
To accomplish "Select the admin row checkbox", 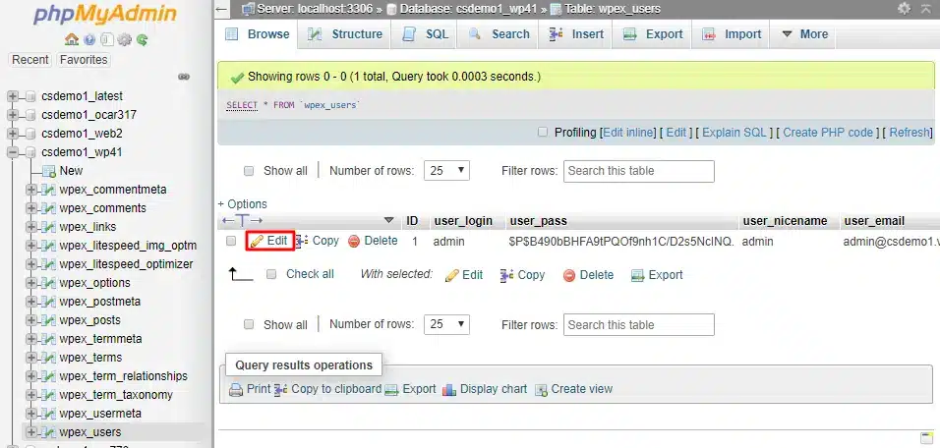I will [231, 242].
